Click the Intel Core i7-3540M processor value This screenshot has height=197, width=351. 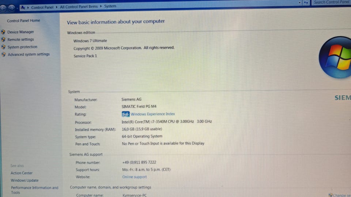pos(167,122)
